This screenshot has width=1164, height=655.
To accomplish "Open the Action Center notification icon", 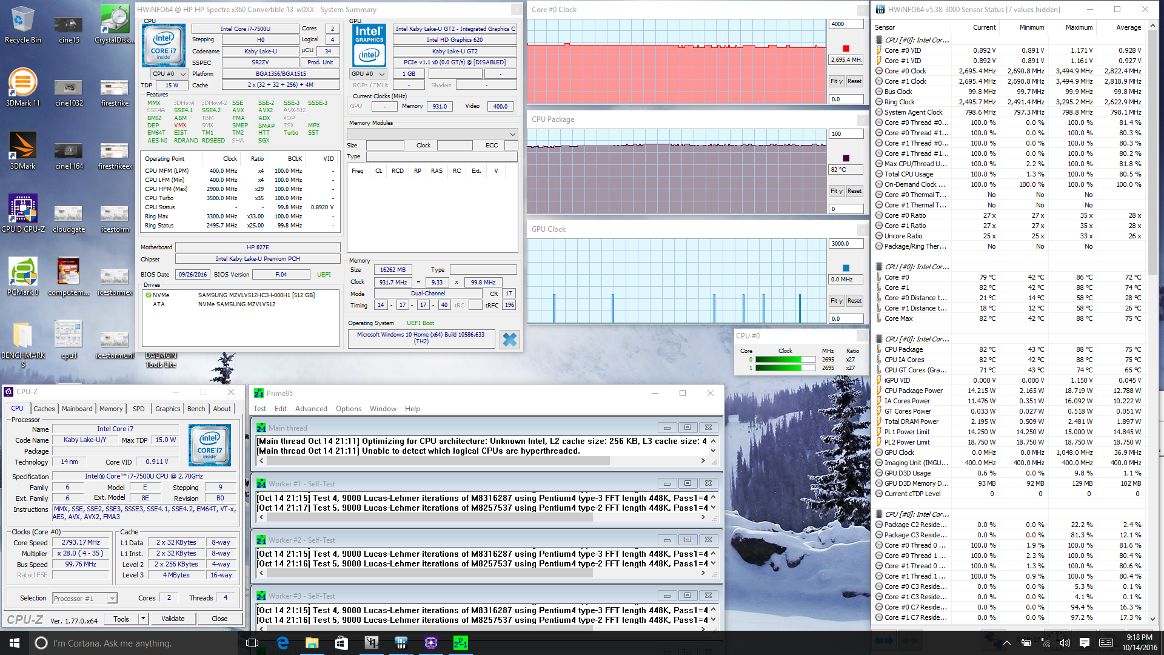I will [1085, 643].
